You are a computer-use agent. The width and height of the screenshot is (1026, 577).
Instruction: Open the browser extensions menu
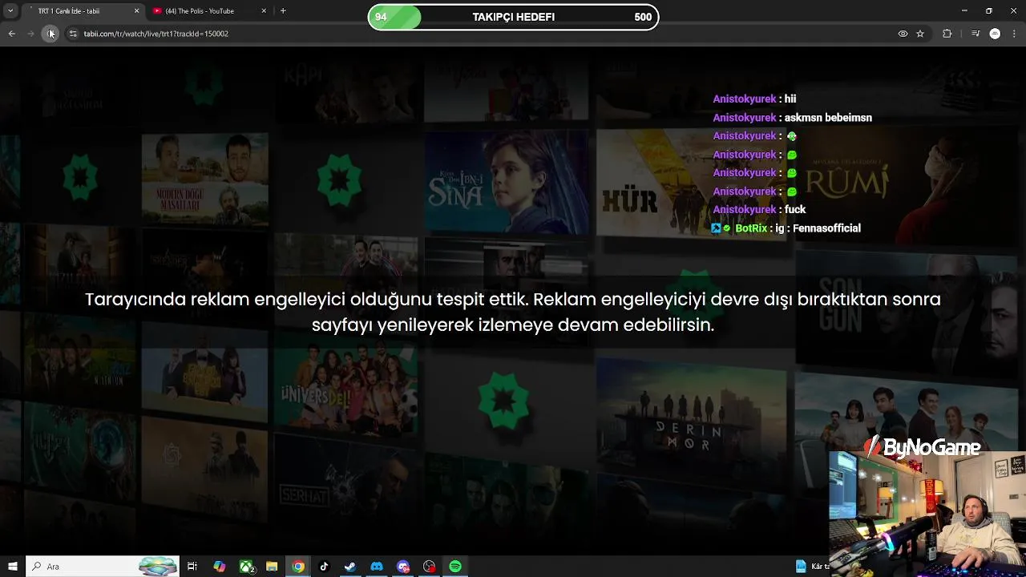(x=947, y=34)
